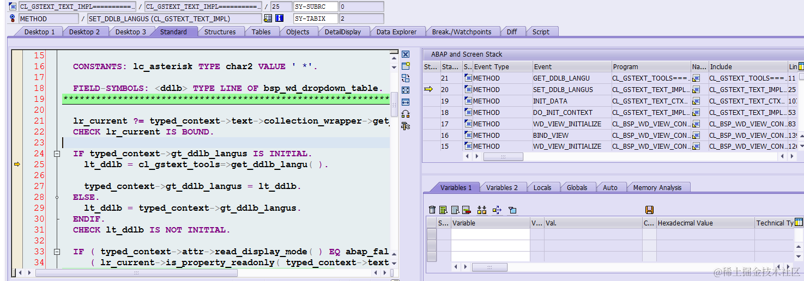Image resolution: width=804 pixels, height=281 pixels.
Task: Set breakpoint in margin at line 22
Action: 17,132
